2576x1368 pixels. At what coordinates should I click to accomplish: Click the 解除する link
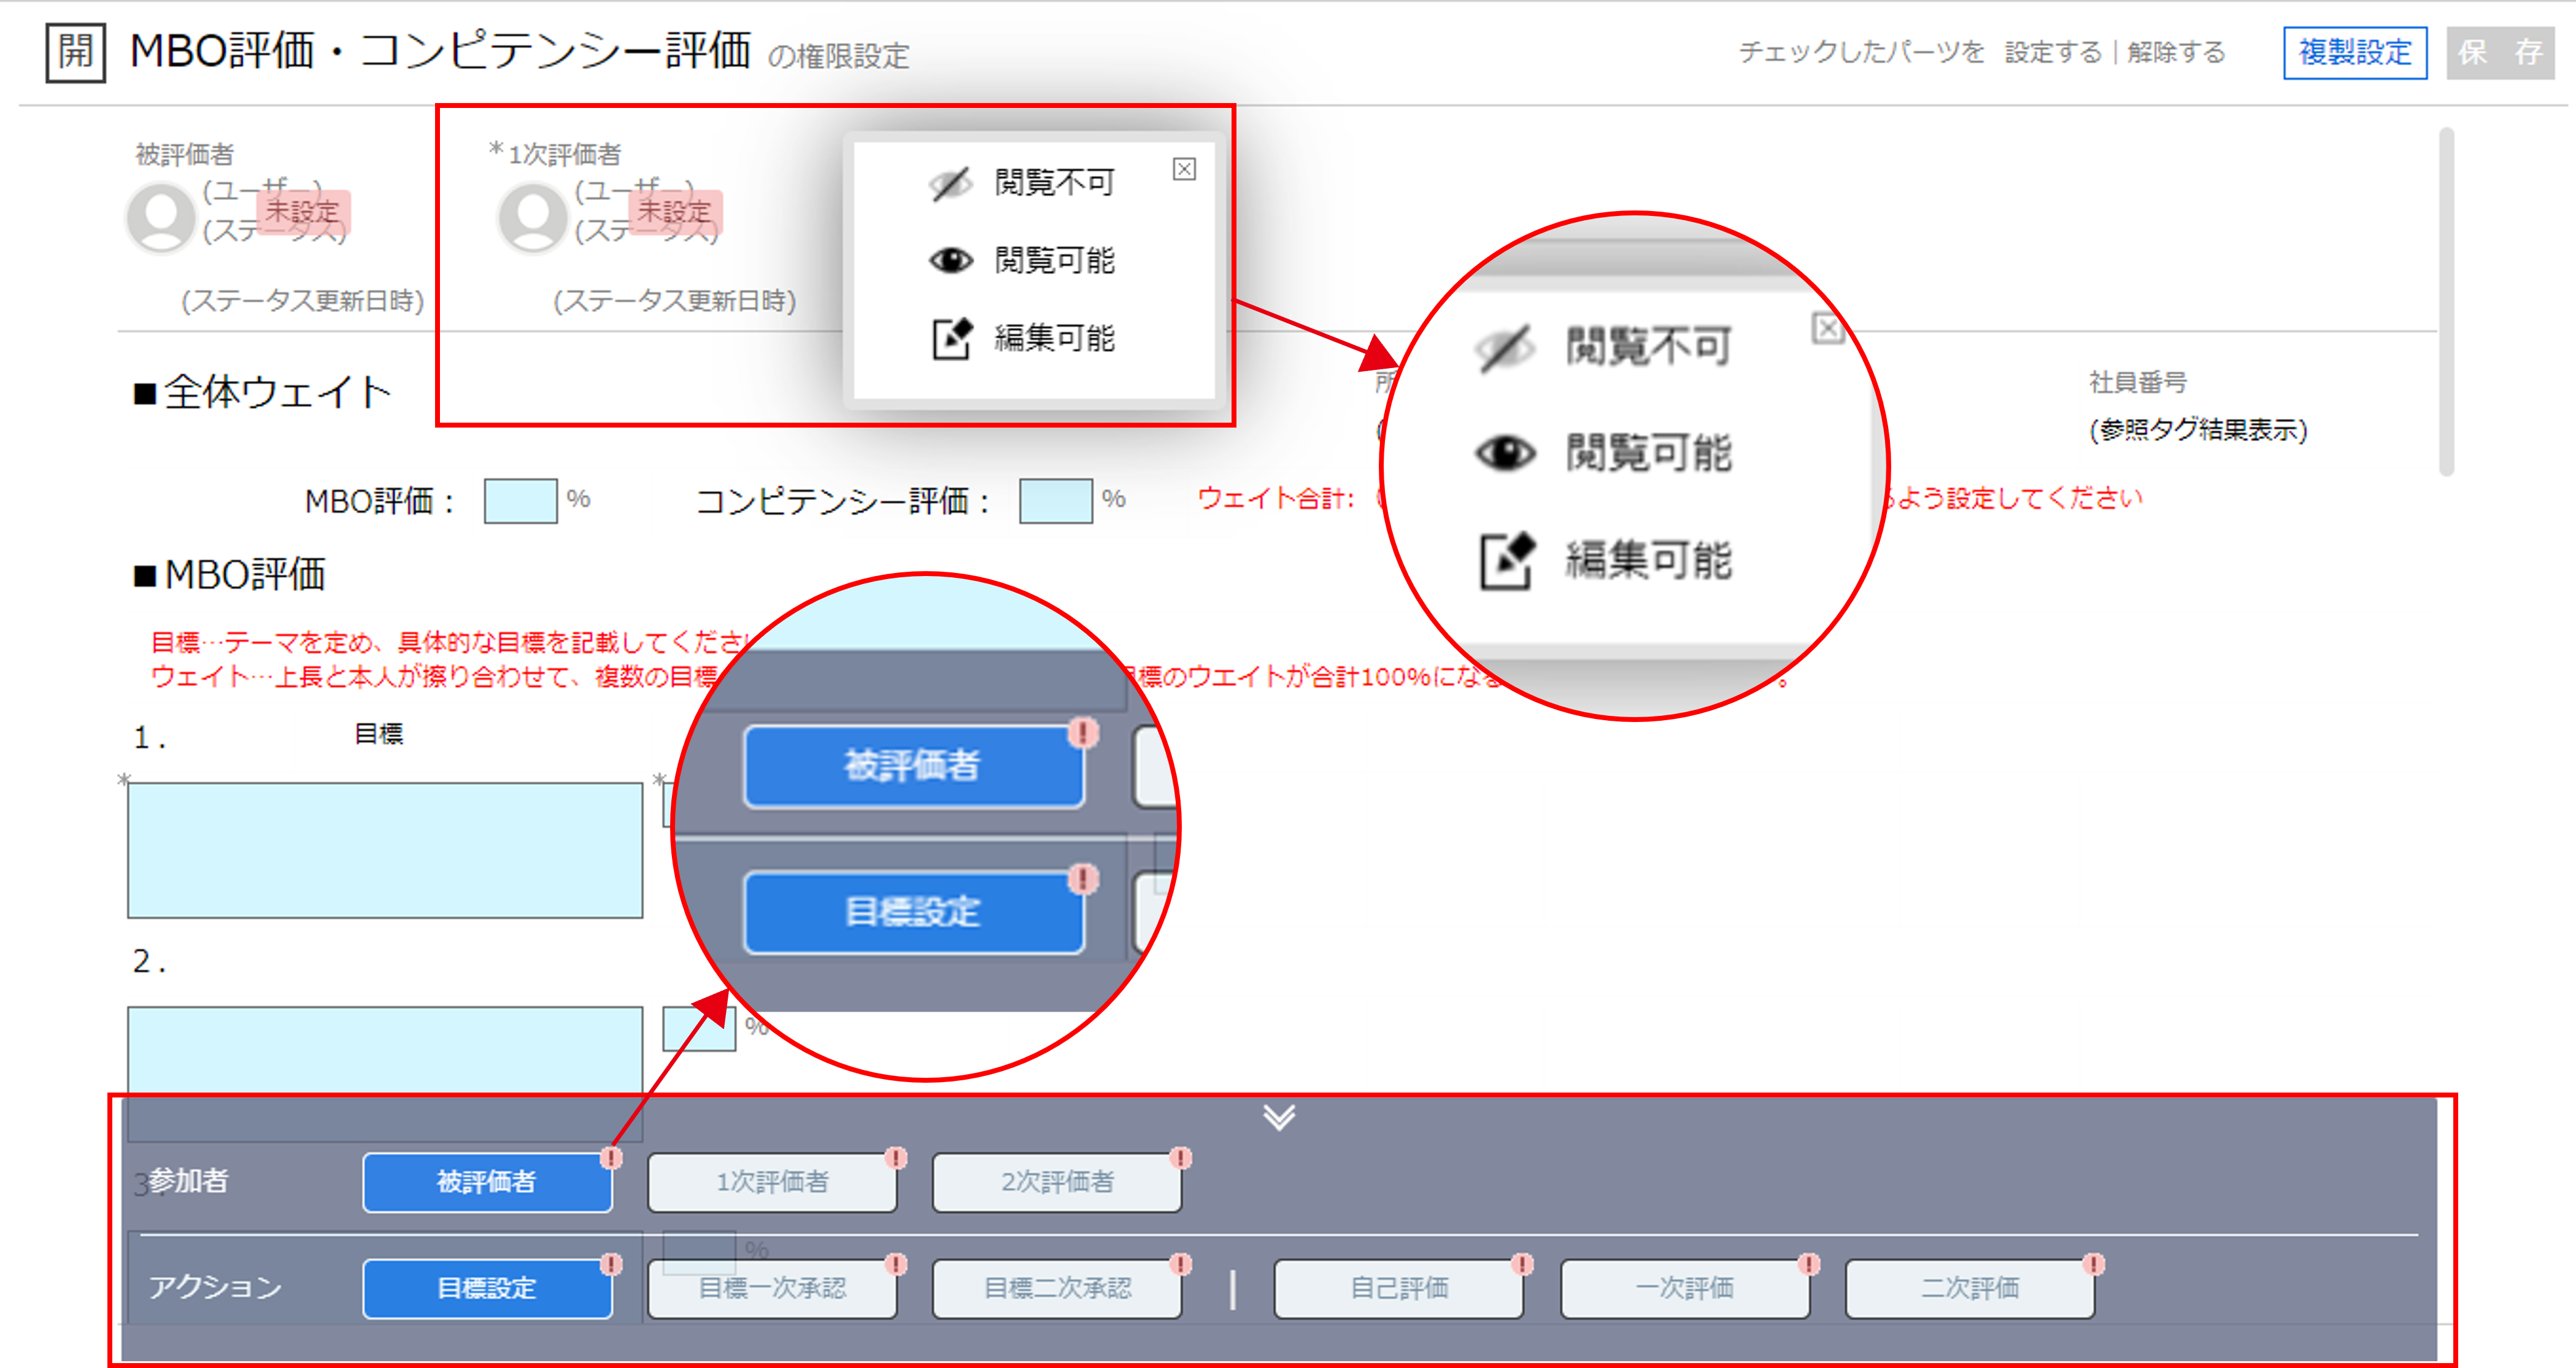[x=2176, y=52]
